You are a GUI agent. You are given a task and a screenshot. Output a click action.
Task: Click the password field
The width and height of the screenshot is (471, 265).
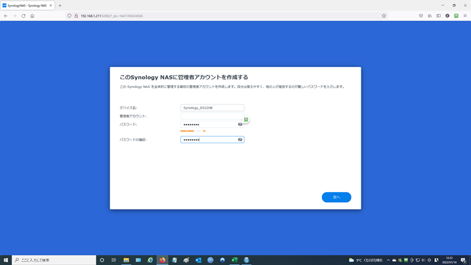(x=212, y=125)
